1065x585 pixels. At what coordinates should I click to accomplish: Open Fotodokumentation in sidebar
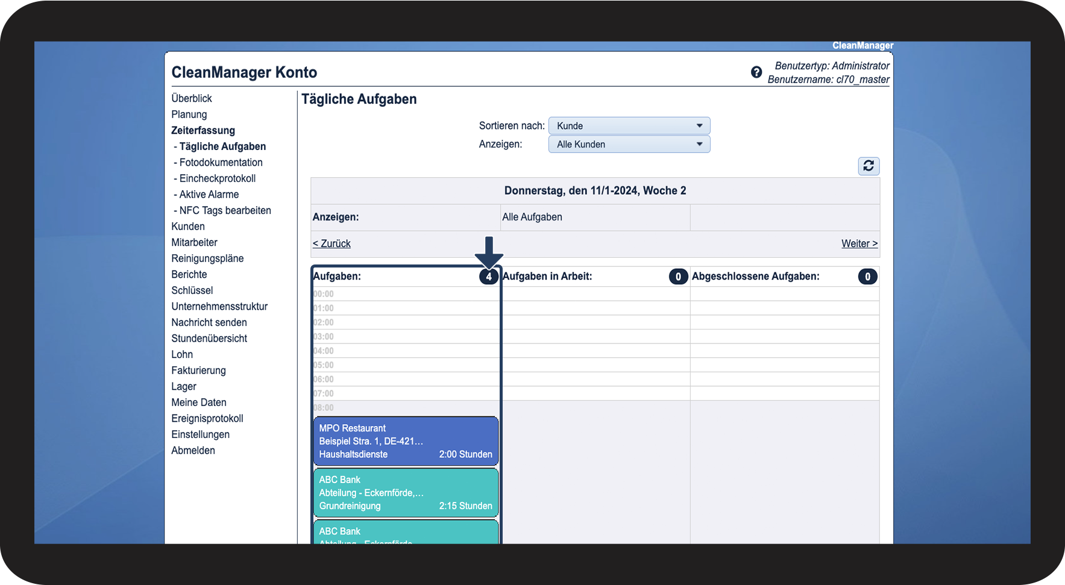pos(221,163)
